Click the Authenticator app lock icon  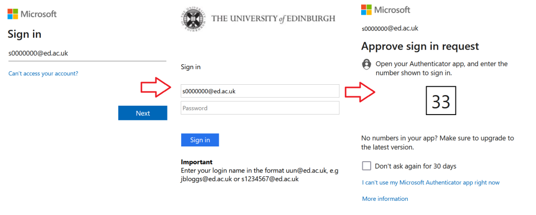366,64
